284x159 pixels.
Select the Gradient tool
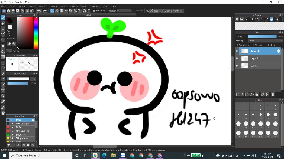(x=3, y=57)
